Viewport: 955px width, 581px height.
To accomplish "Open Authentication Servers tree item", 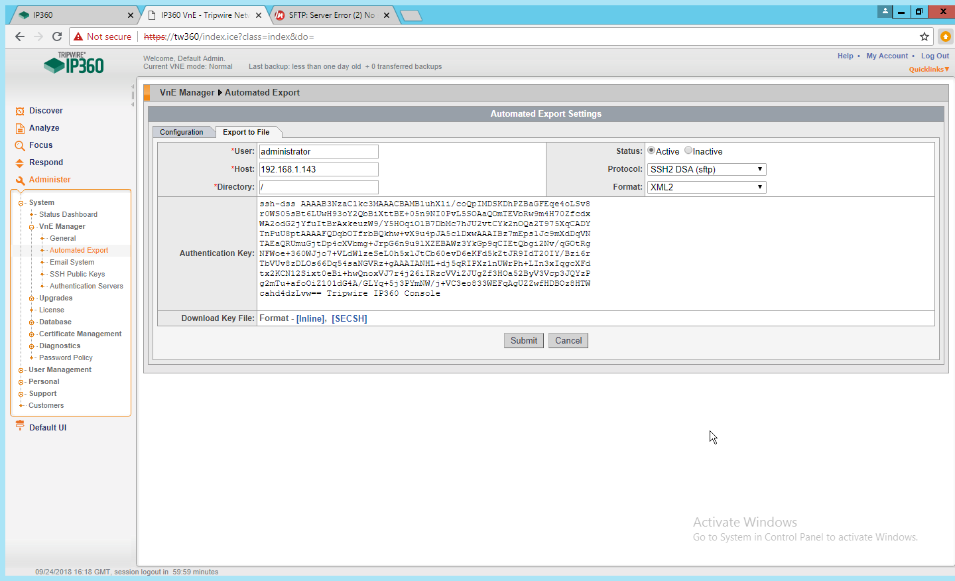I will pos(86,287).
